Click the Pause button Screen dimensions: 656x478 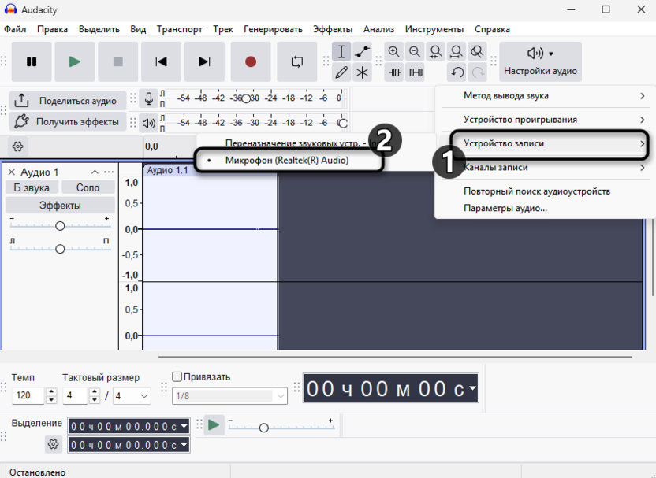[32, 61]
